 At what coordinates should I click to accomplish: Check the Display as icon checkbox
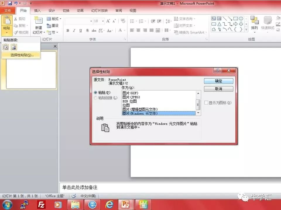pyautogui.click(x=206, y=103)
